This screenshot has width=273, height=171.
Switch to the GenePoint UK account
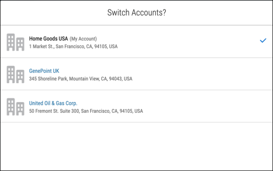coord(44,71)
